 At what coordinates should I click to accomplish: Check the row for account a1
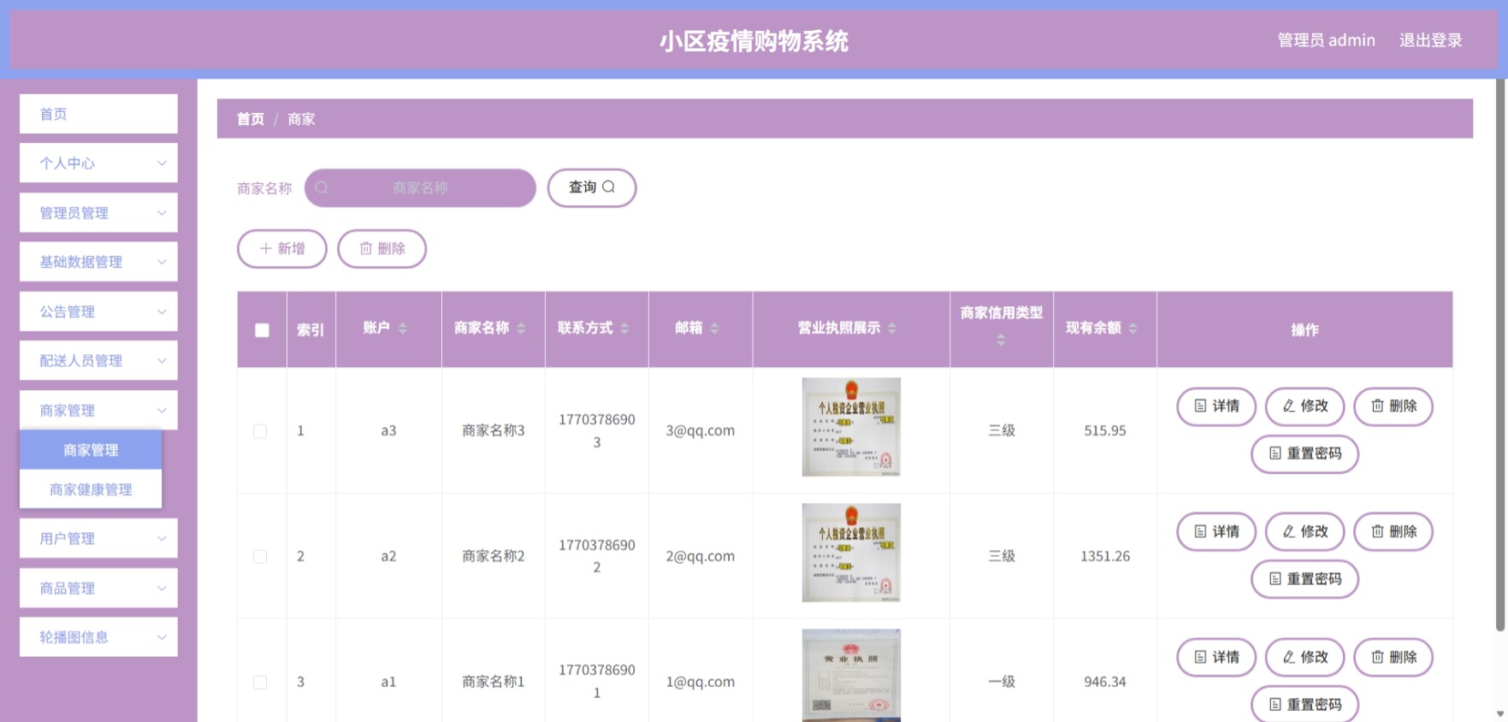tap(260, 683)
